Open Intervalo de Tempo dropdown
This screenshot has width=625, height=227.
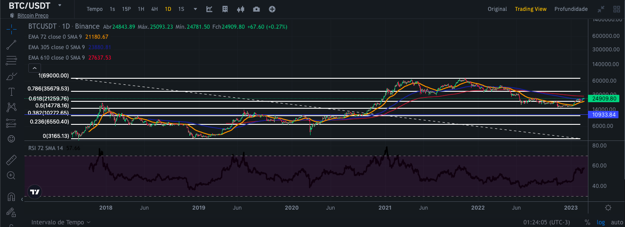coord(61,222)
